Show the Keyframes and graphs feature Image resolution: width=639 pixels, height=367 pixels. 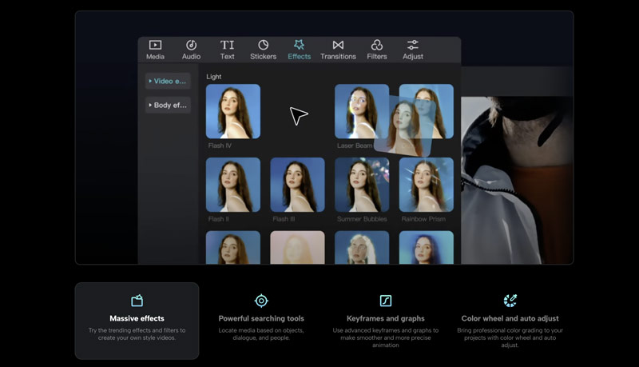pyautogui.click(x=386, y=320)
